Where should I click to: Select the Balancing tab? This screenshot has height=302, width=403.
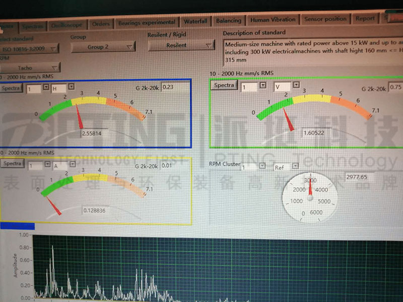pyautogui.click(x=229, y=21)
